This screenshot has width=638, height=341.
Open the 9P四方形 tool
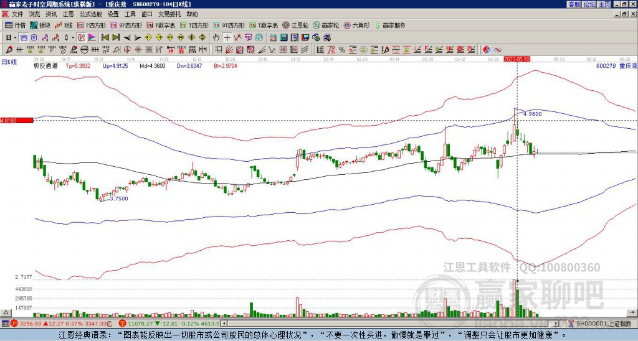tap(126, 25)
